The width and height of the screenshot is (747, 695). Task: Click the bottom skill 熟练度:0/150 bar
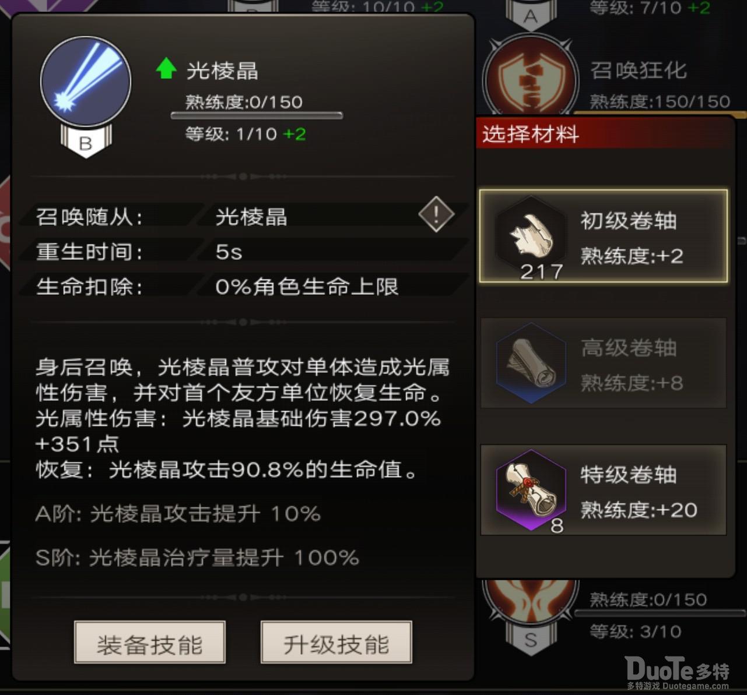[660, 613]
